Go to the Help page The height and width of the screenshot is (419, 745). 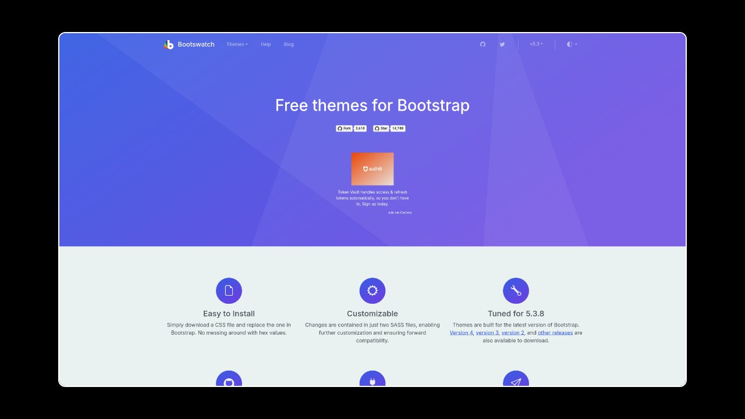coord(266,44)
